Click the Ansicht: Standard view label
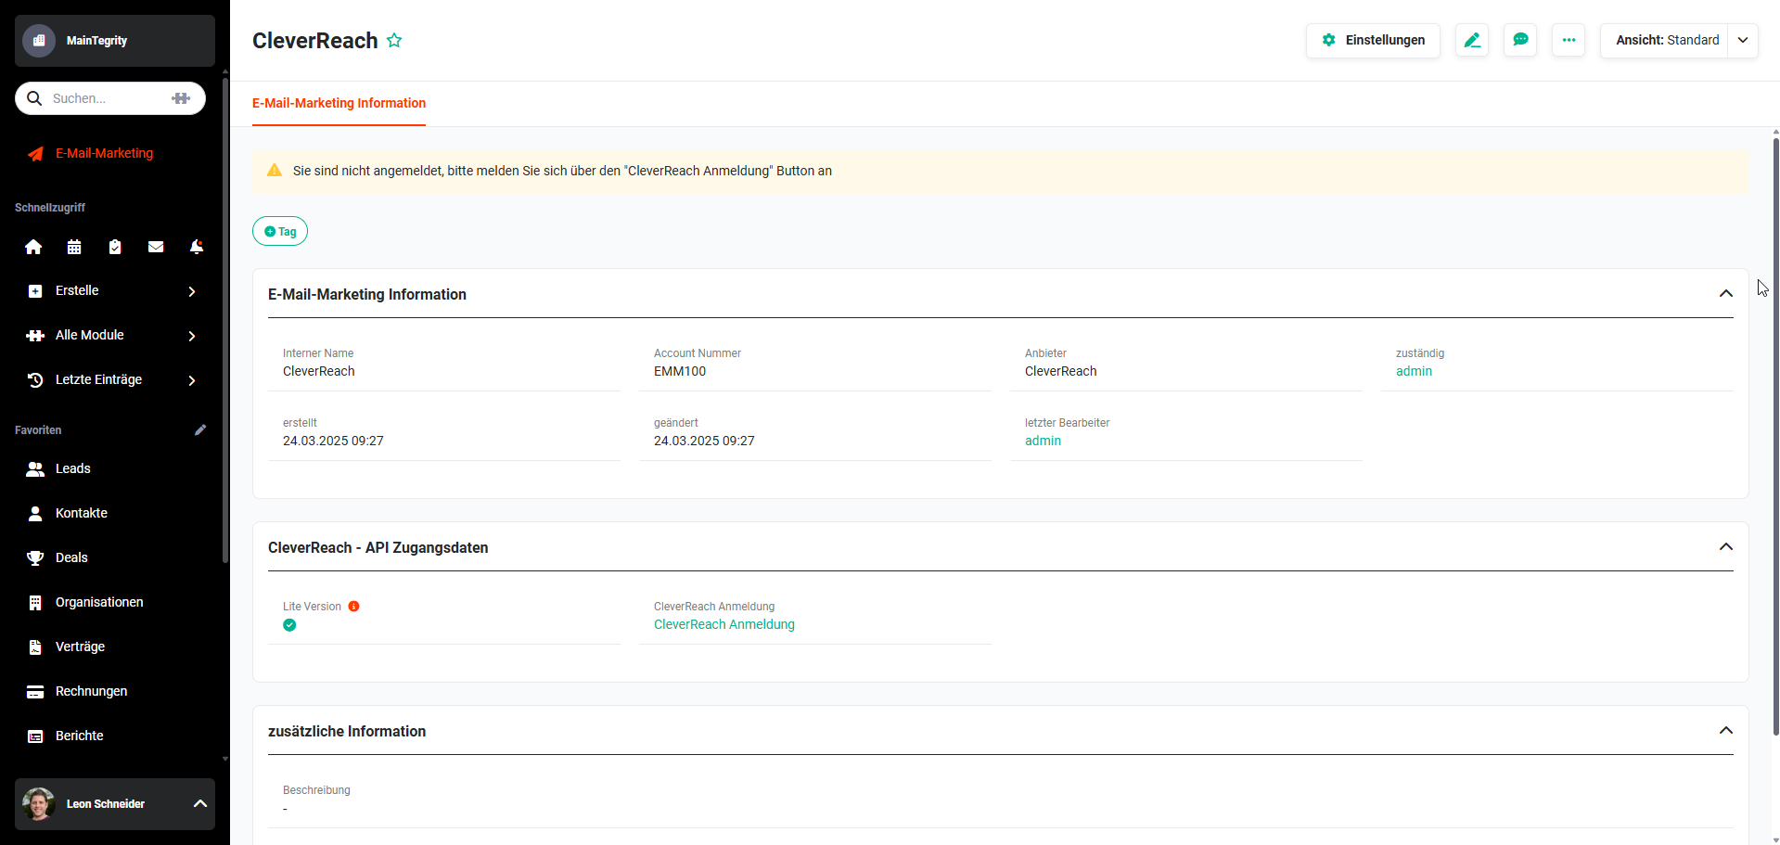This screenshot has width=1780, height=845. pyautogui.click(x=1667, y=40)
